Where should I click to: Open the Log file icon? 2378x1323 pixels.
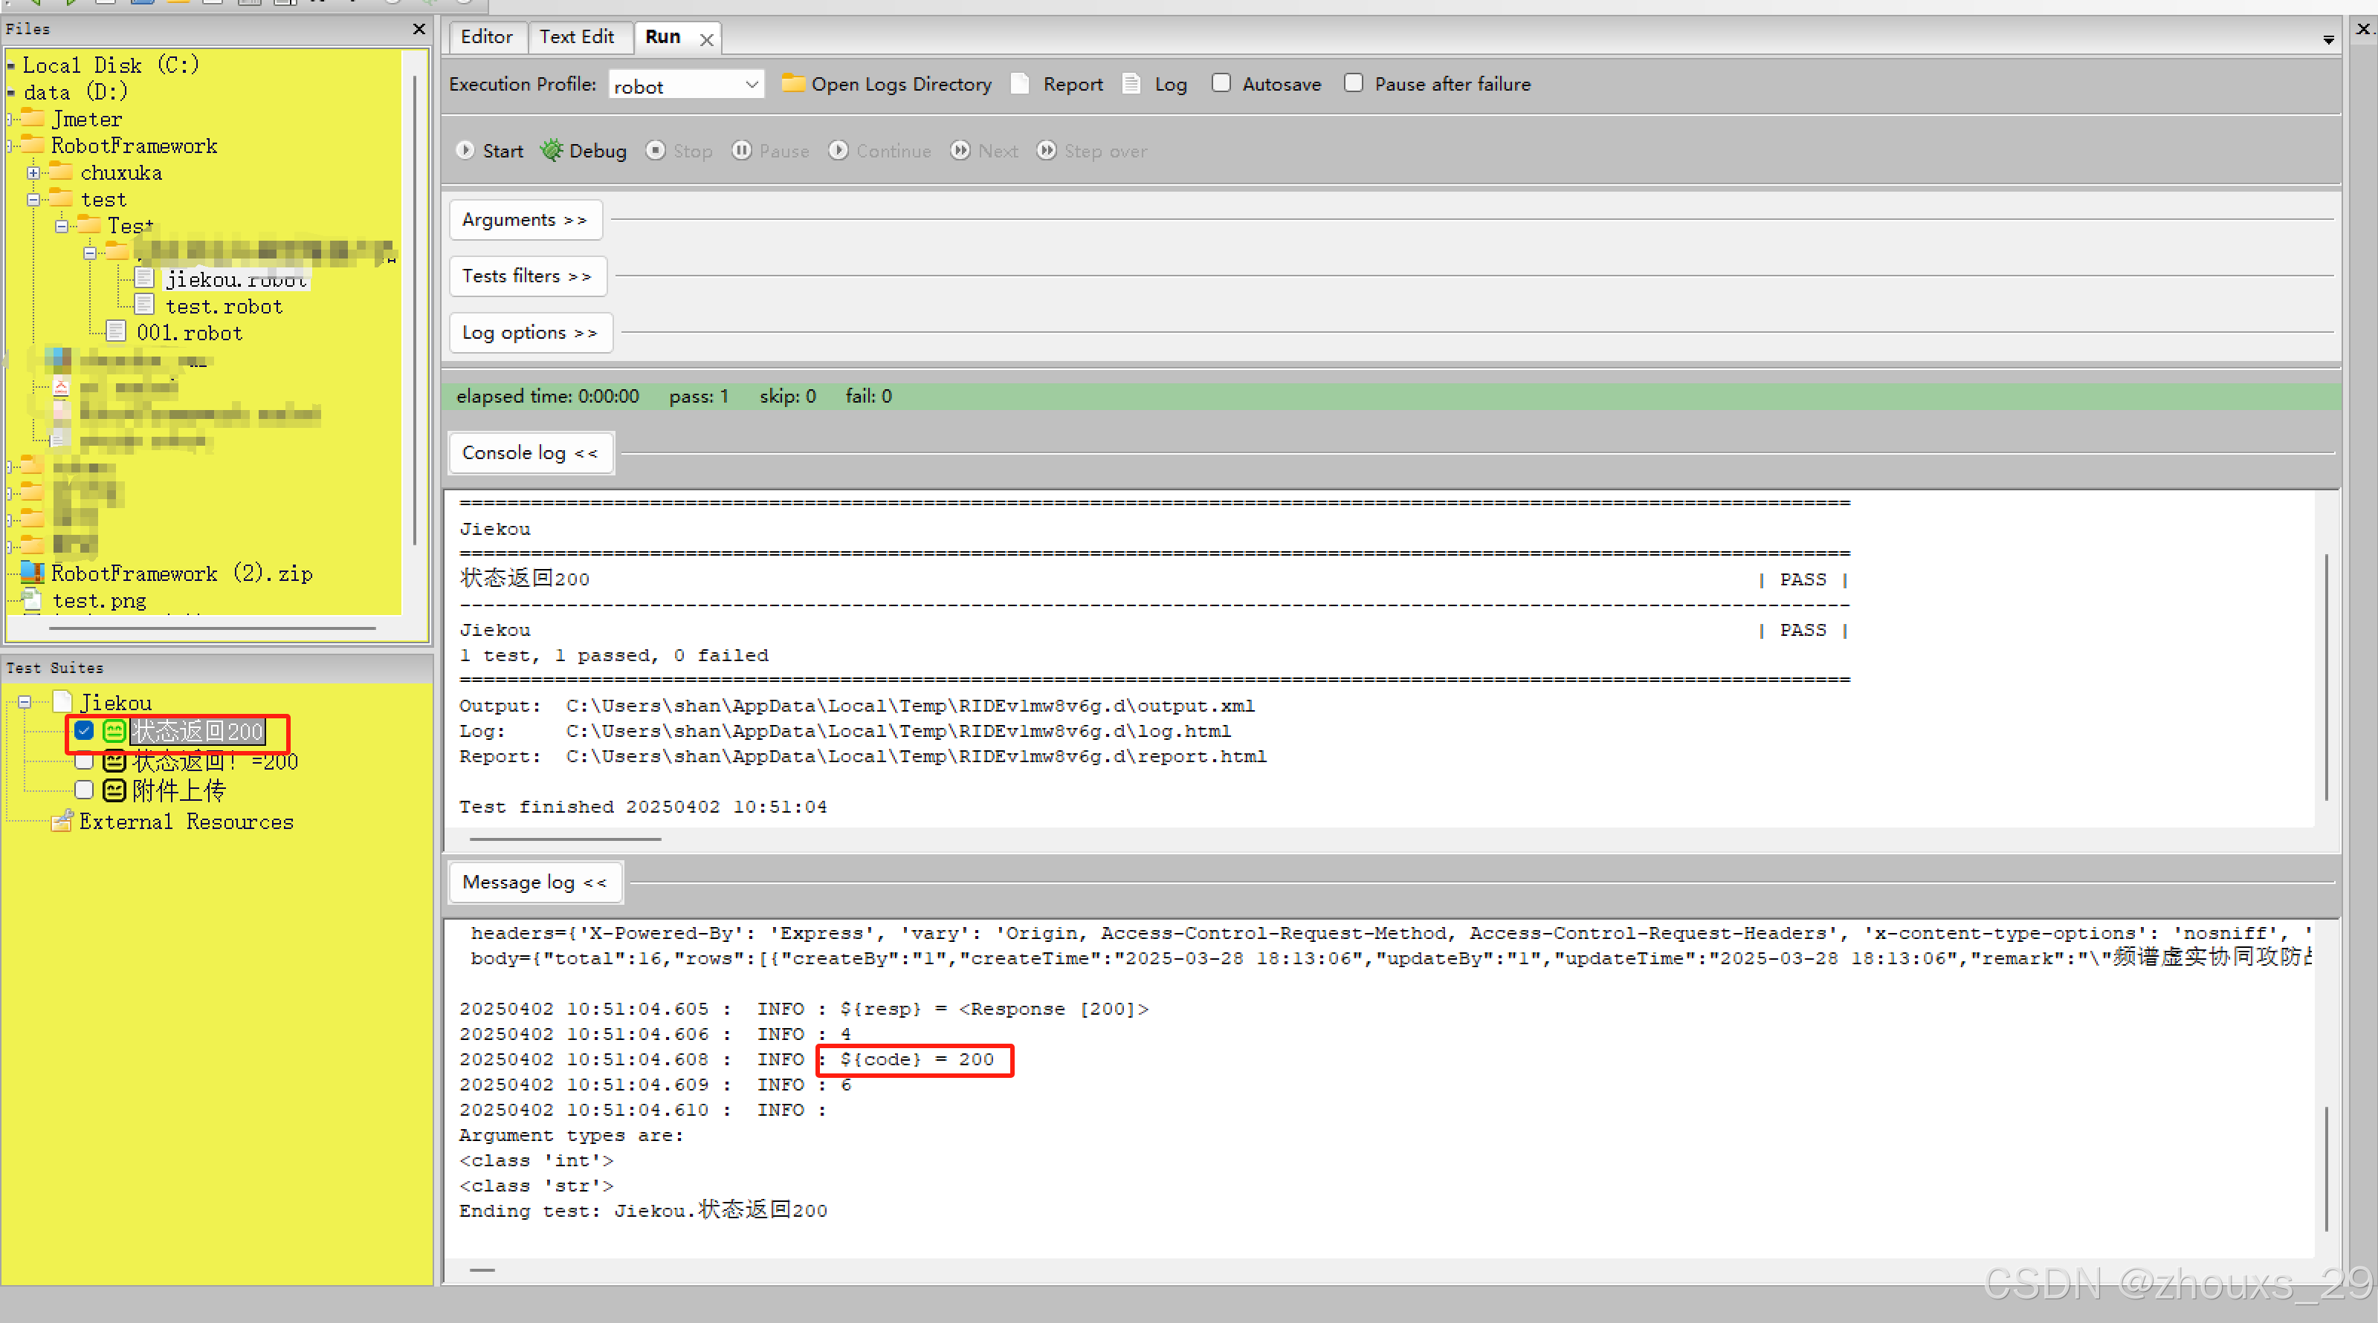pos(1131,84)
